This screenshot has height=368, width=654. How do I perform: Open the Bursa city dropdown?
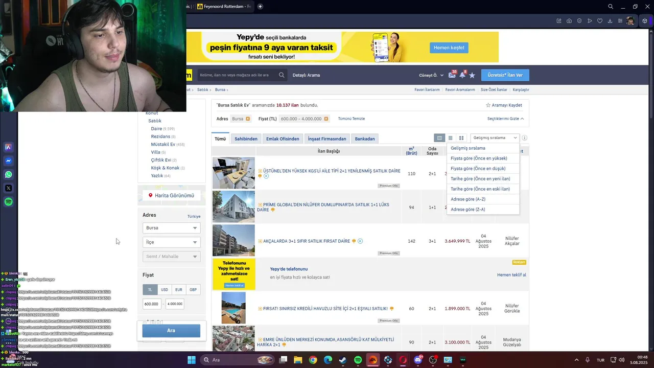tap(171, 228)
